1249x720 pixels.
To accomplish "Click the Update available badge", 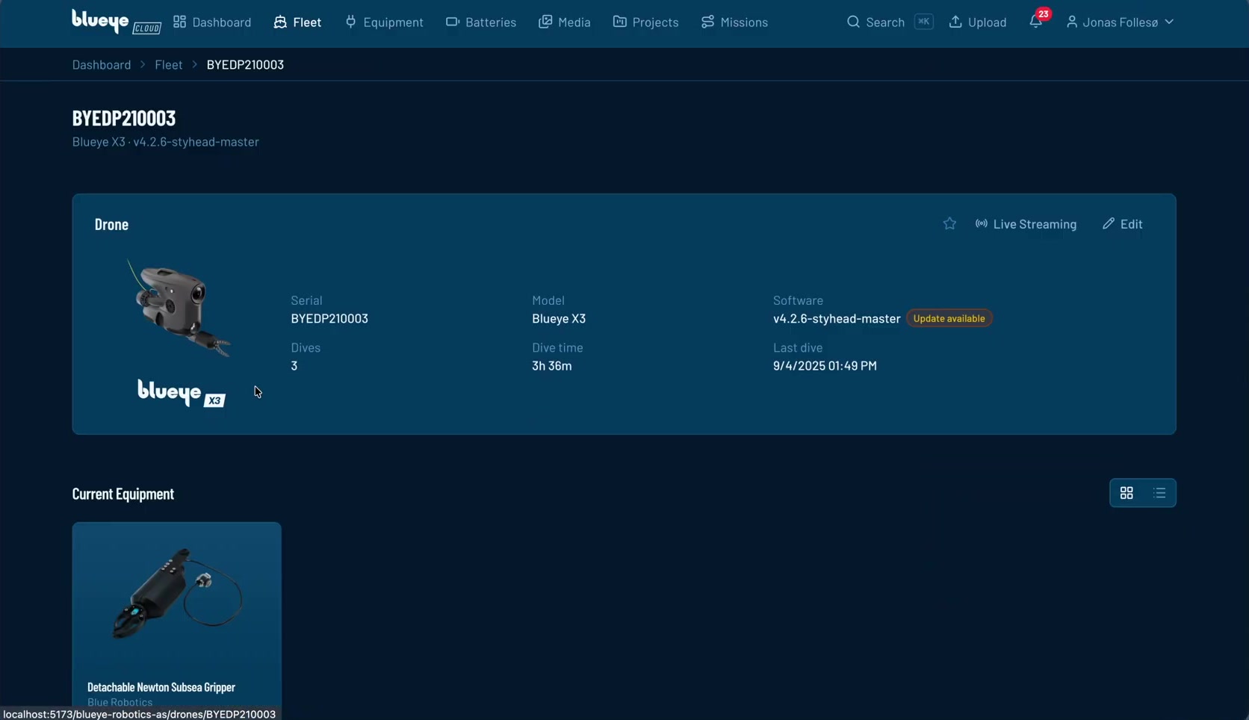I will pos(949,318).
